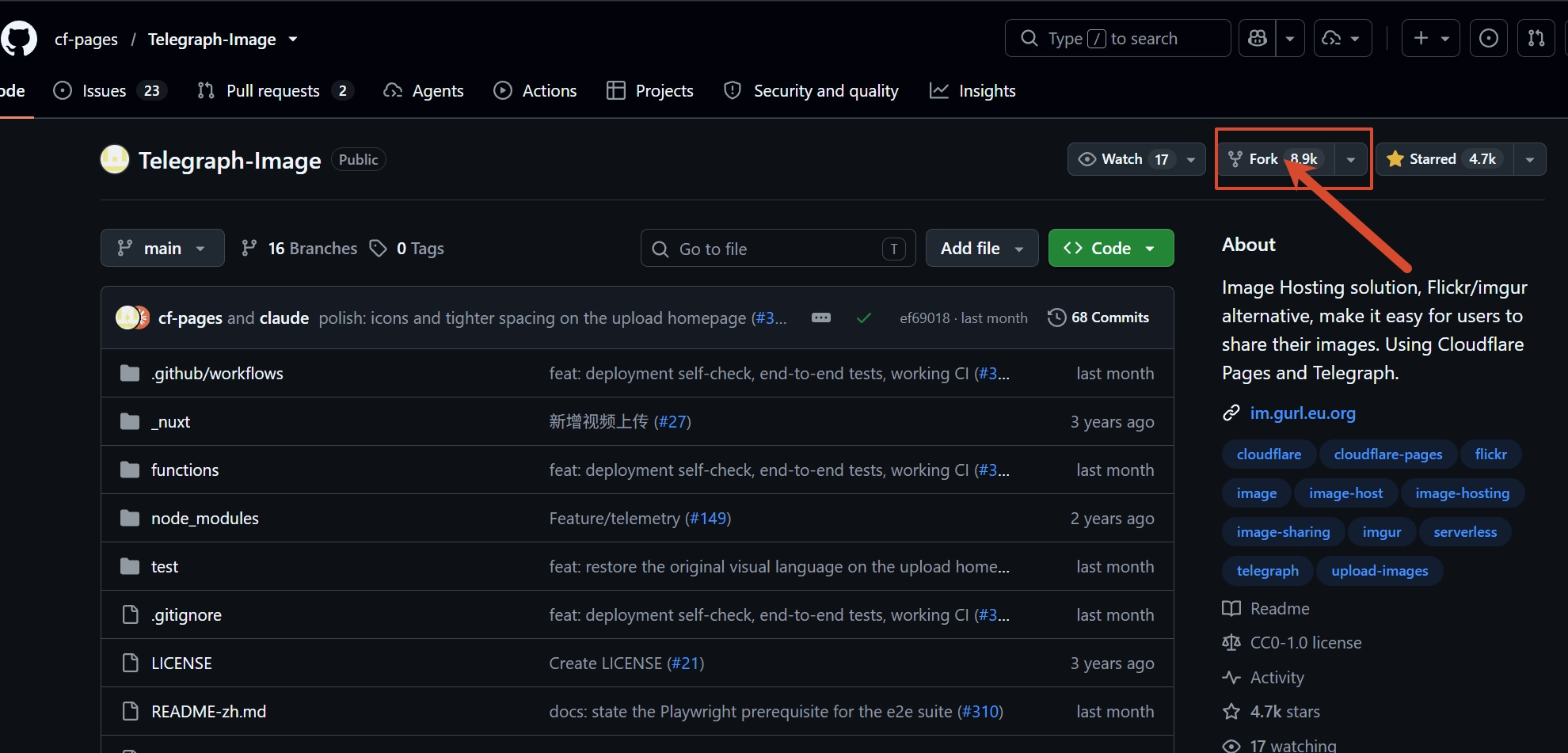Screen dimensions: 1568x753
Task: Open the Security and quality tab
Action: 811,90
